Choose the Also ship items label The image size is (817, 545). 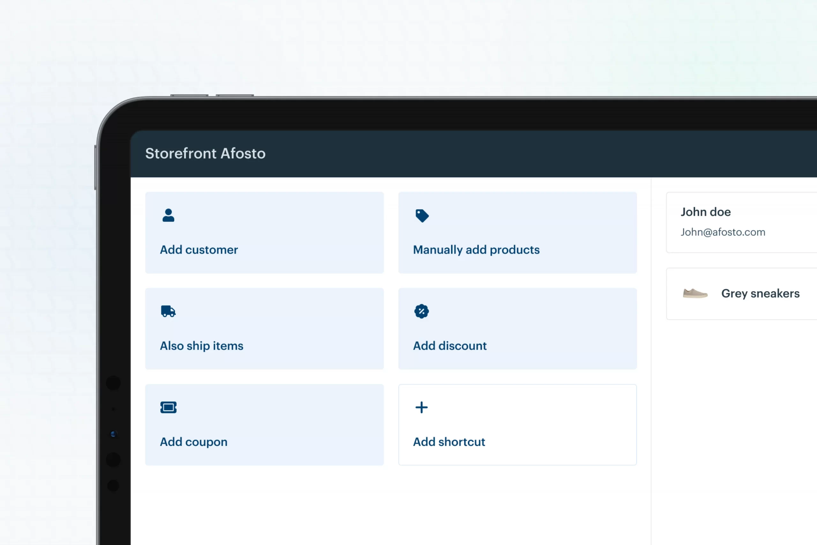pyautogui.click(x=201, y=346)
